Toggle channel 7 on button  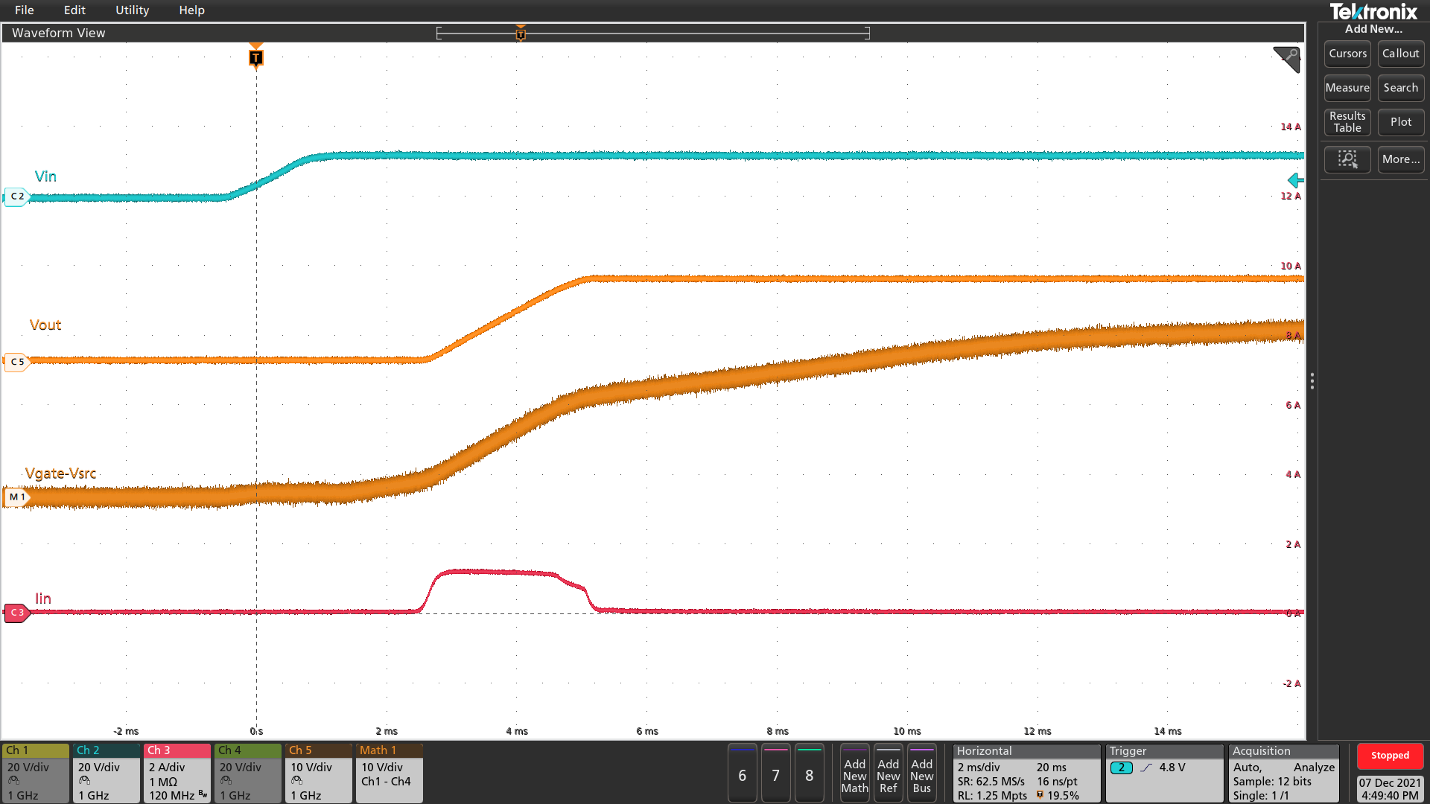775,774
